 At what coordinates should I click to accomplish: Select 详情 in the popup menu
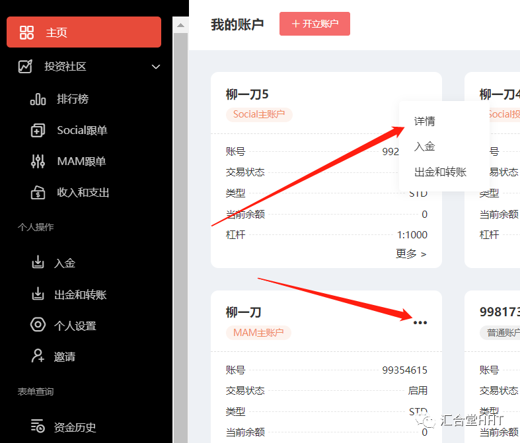pos(424,121)
